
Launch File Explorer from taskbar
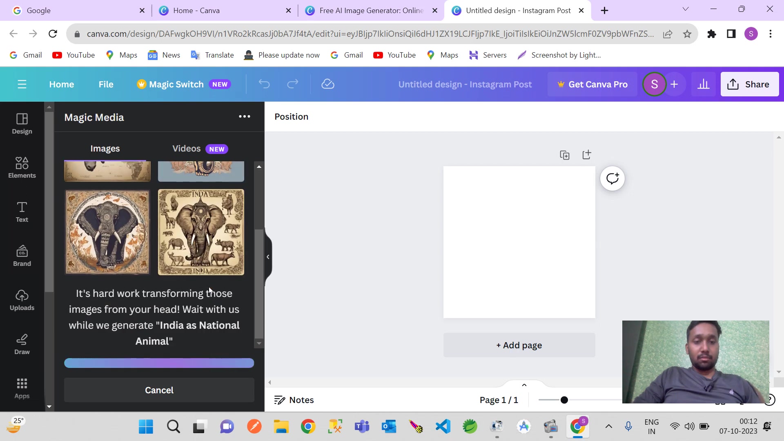[281, 427]
